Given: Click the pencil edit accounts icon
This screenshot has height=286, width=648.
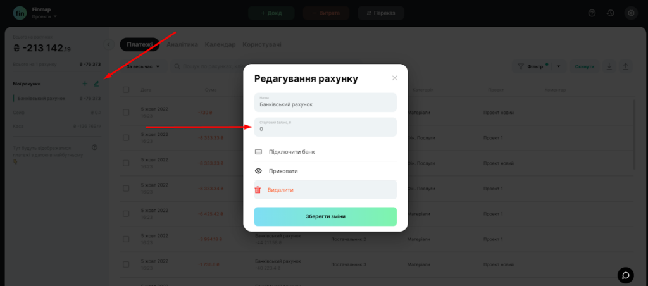Looking at the screenshot, I should click(96, 84).
